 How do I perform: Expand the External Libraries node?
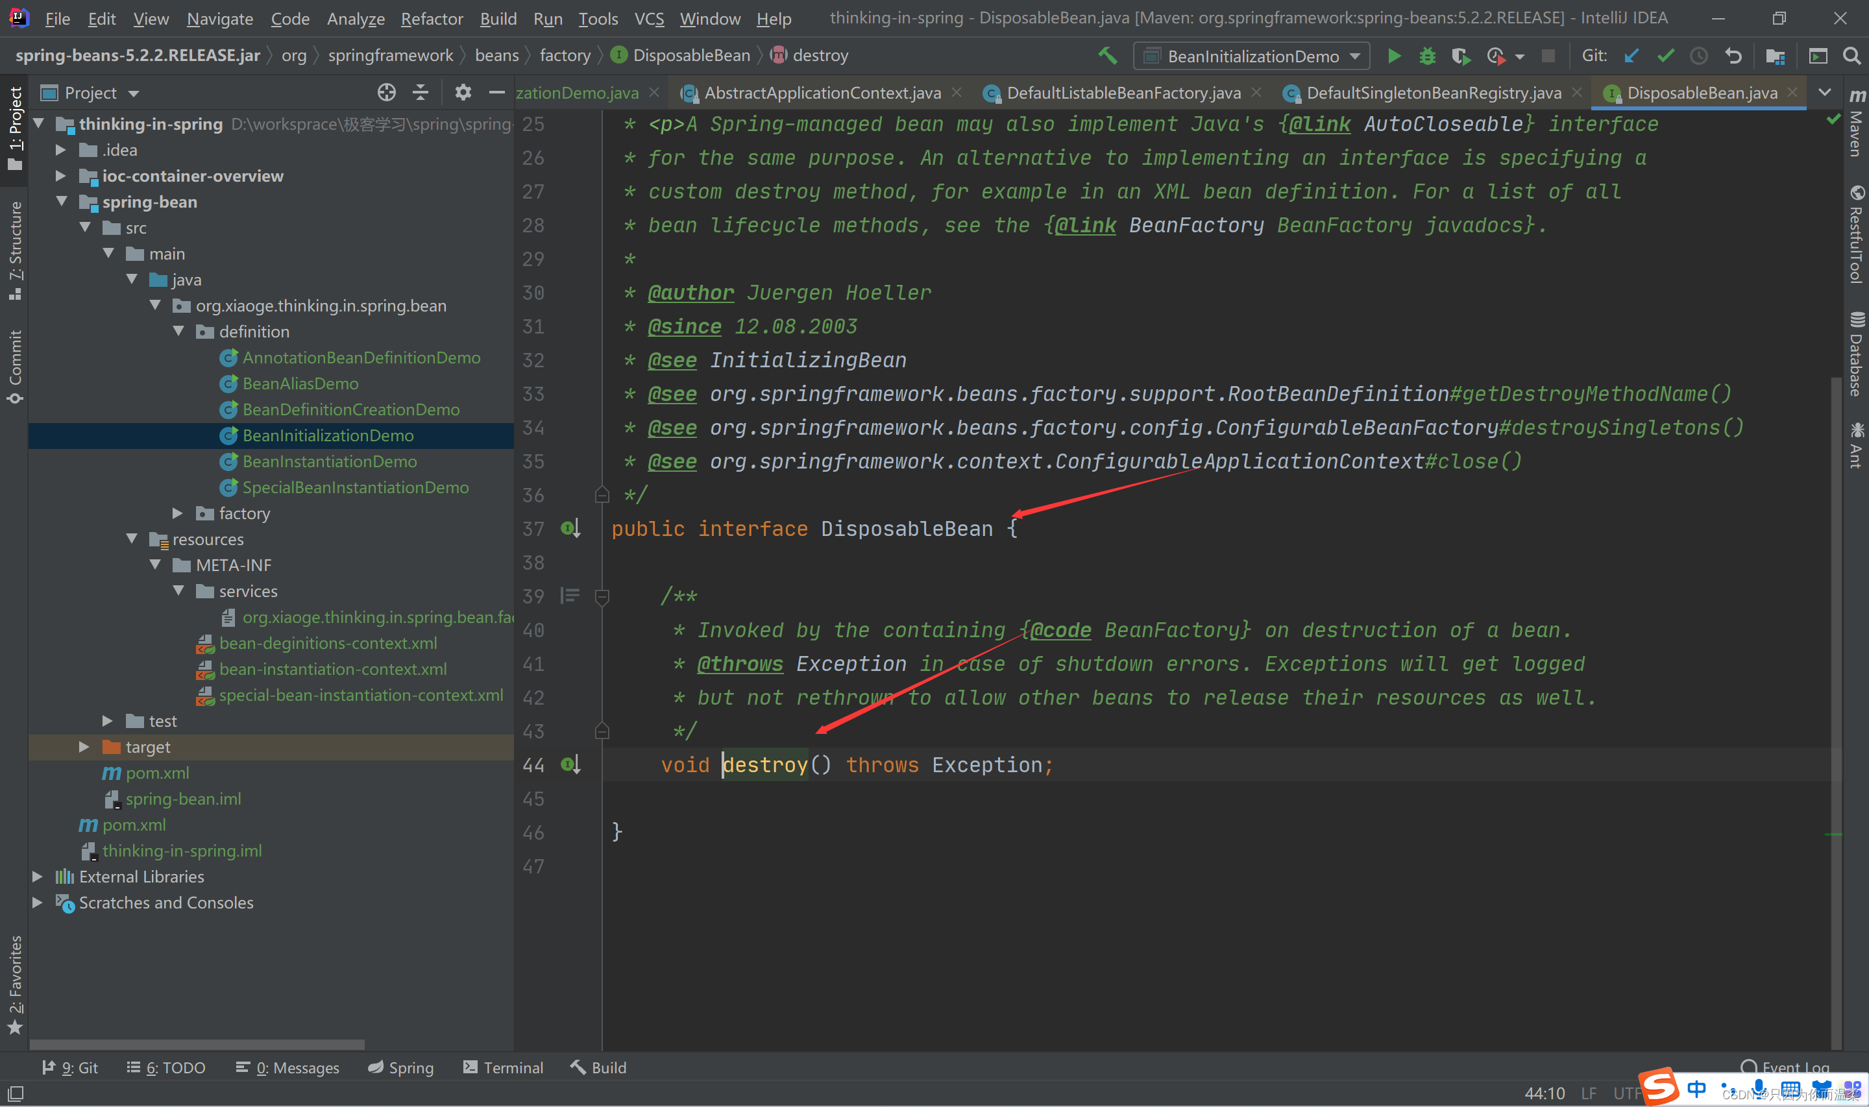[x=40, y=877]
